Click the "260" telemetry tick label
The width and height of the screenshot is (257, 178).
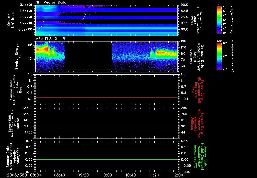tap(184, 108)
